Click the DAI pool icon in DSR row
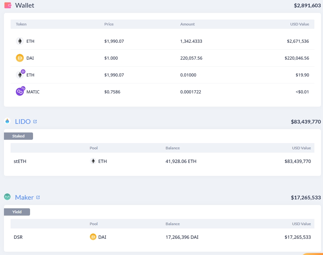Image resolution: width=323 pixels, height=255 pixels. (93, 237)
